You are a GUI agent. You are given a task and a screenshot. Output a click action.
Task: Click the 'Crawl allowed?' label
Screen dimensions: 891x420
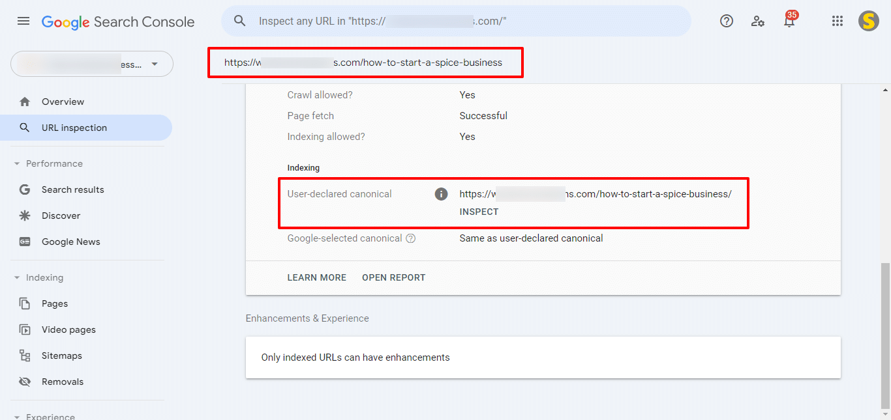coord(320,95)
